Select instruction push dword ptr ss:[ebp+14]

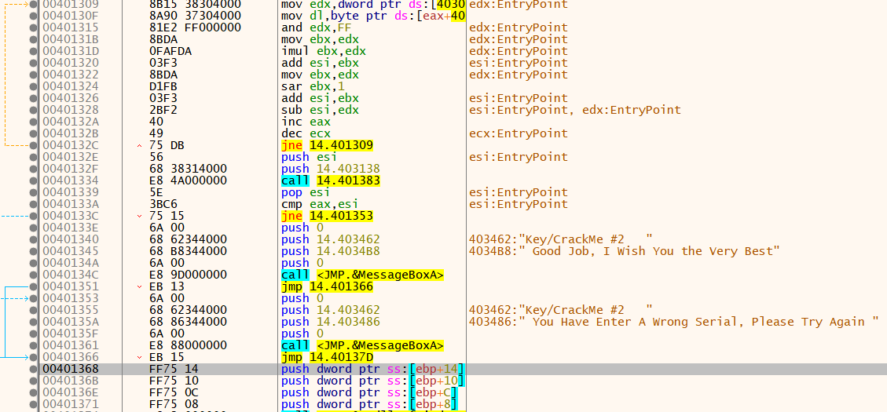click(x=373, y=369)
